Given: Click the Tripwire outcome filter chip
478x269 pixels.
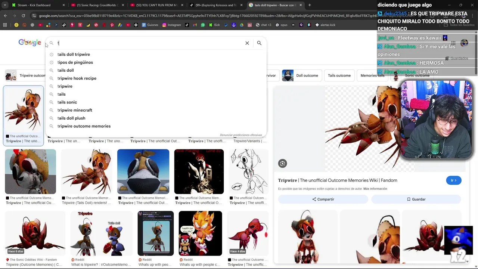Looking at the screenshot, I should 25,75.
